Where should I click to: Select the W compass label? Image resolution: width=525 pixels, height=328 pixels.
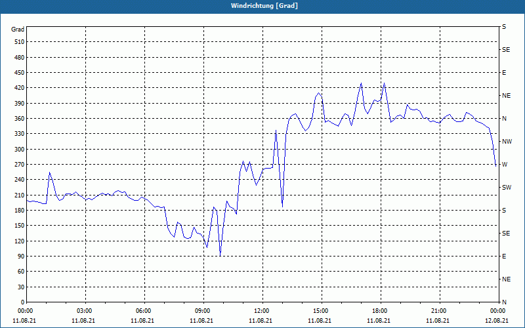tap(505, 165)
